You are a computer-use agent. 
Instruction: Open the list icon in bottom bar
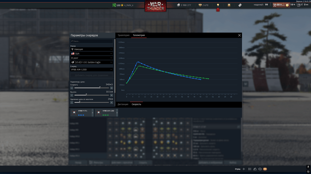tap(250, 169)
